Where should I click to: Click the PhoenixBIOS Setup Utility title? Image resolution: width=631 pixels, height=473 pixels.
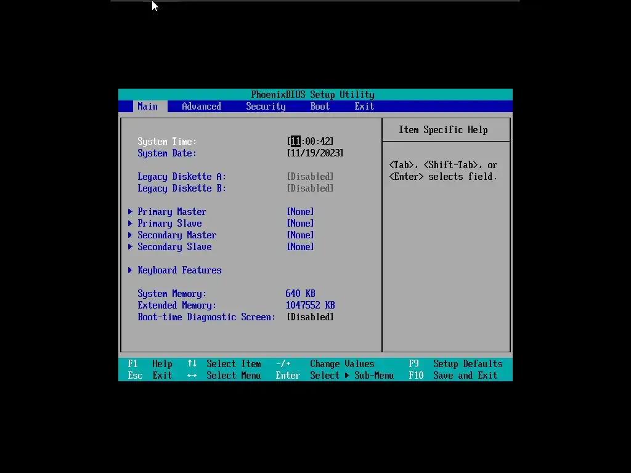click(312, 94)
